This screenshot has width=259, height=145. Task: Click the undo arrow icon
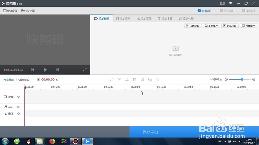157,80
